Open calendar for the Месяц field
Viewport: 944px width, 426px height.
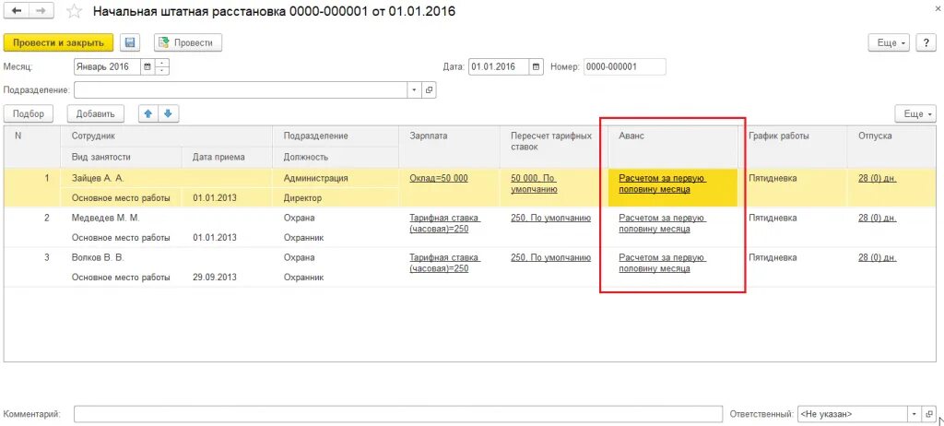[x=147, y=67]
